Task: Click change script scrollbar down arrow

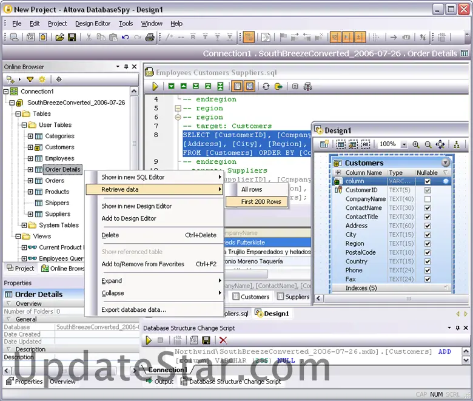Action: coord(466,360)
